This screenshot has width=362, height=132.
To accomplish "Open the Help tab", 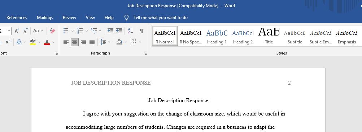I will click(x=109, y=18).
